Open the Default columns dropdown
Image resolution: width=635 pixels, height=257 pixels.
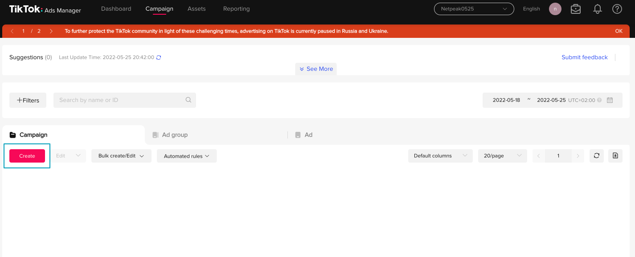[x=440, y=156]
